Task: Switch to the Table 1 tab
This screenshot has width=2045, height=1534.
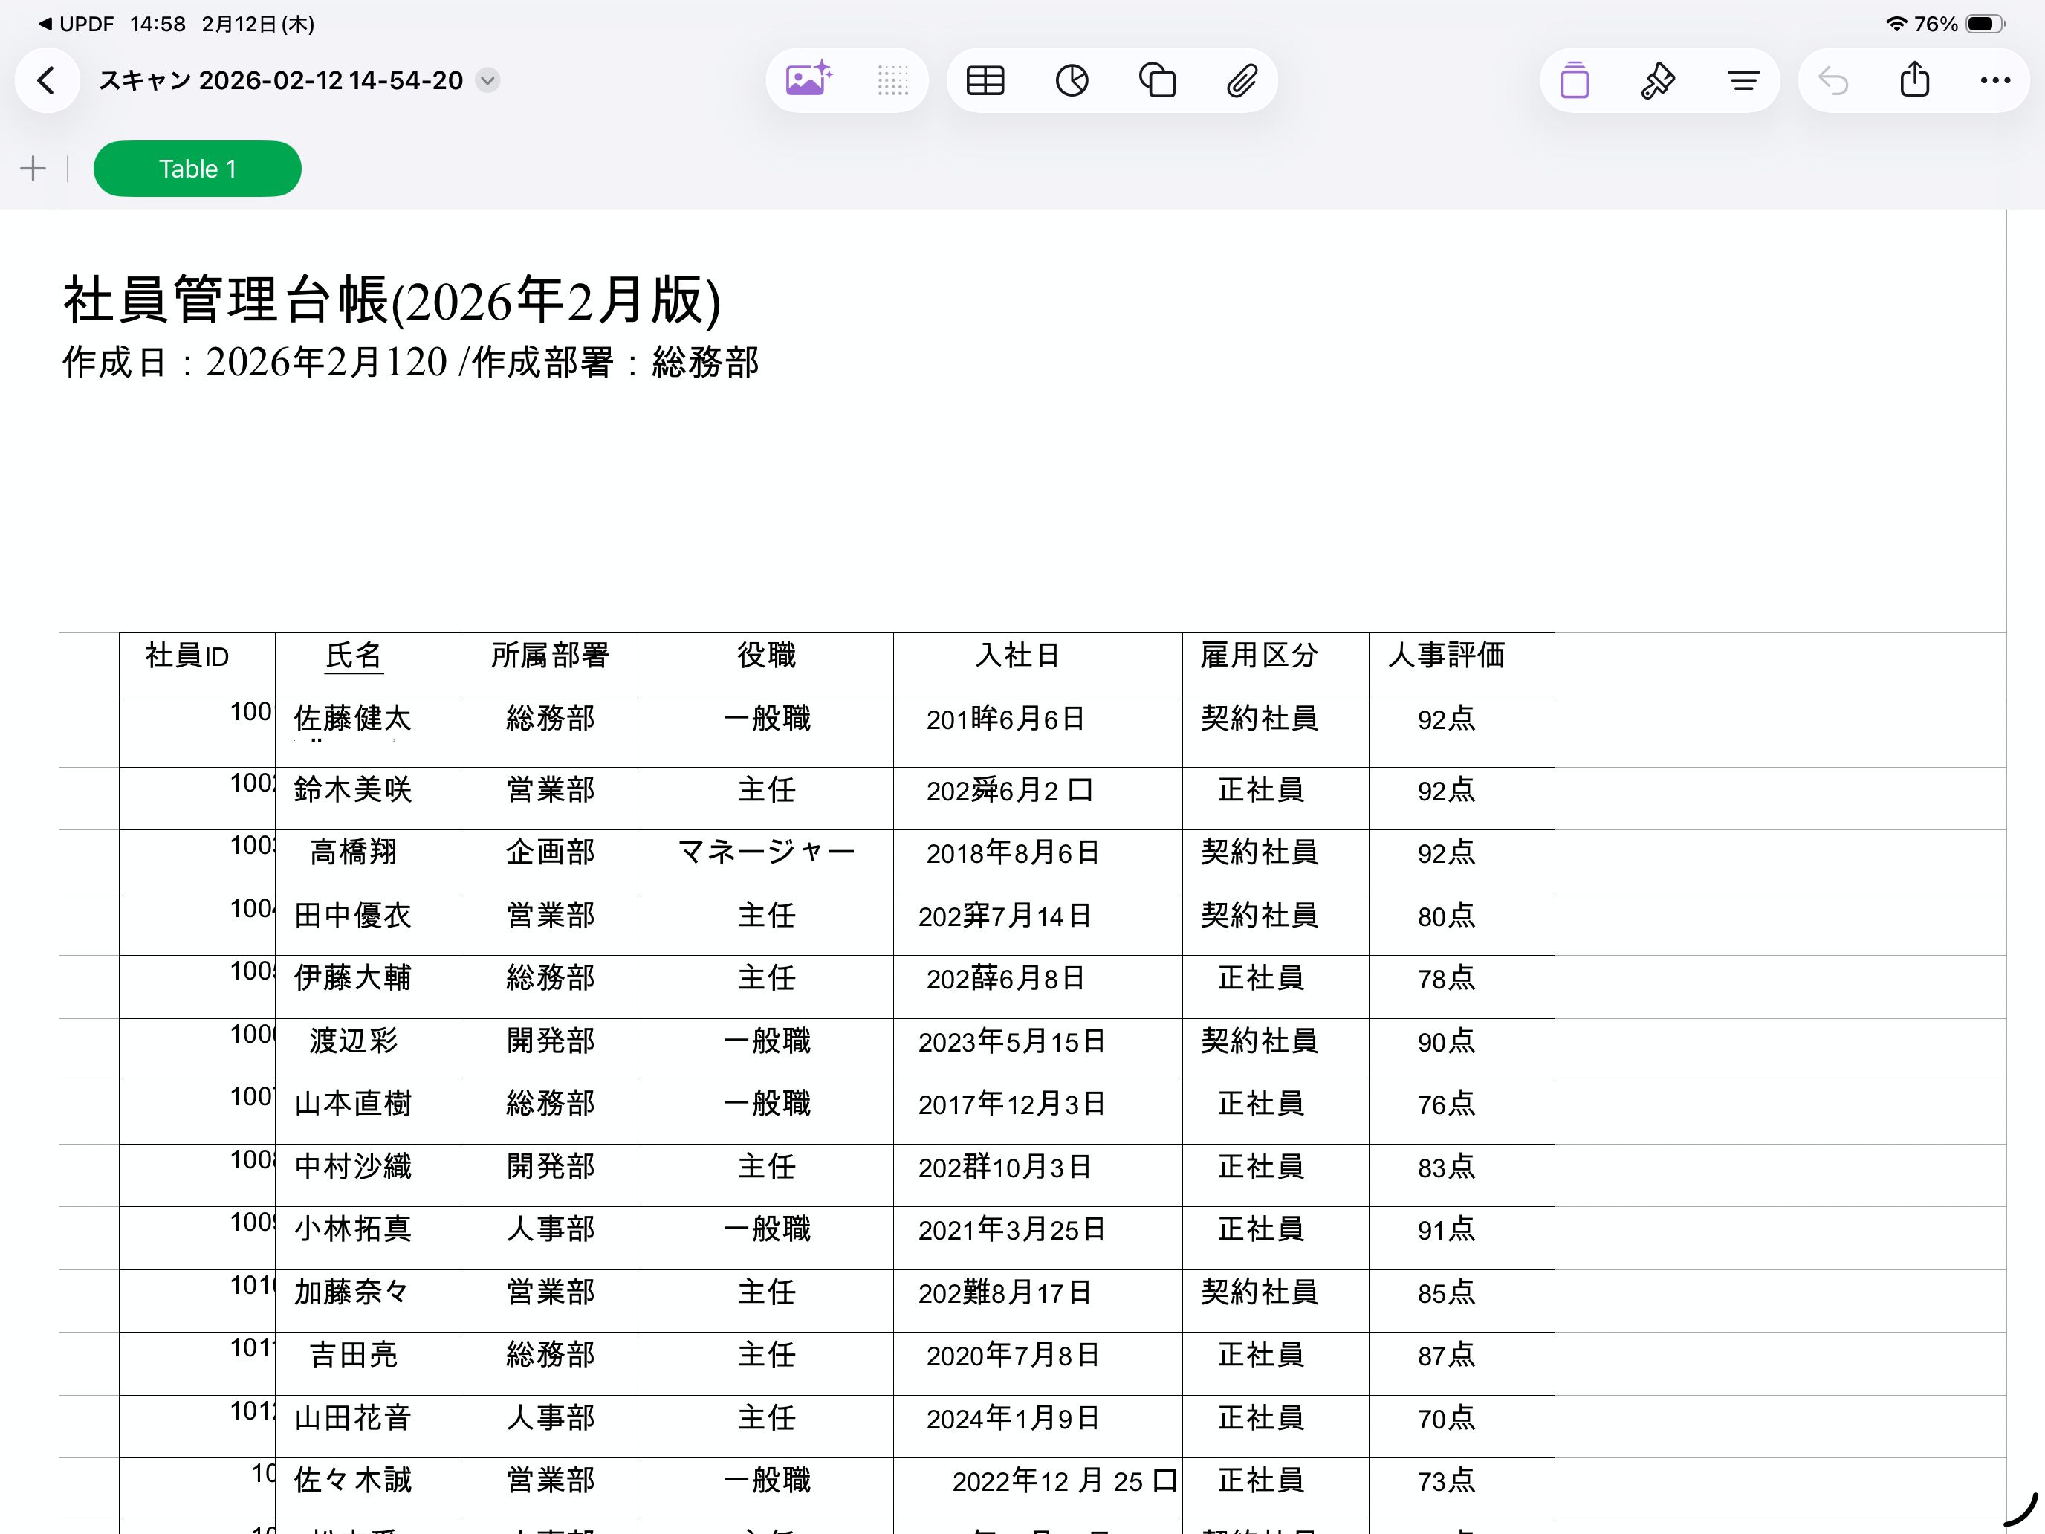Action: click(197, 168)
